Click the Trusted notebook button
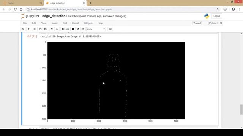The height and width of the screenshot is (136, 243). tap(197, 23)
